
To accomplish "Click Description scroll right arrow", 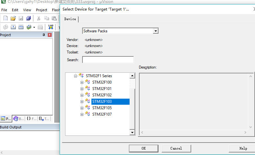I will (245, 133).
